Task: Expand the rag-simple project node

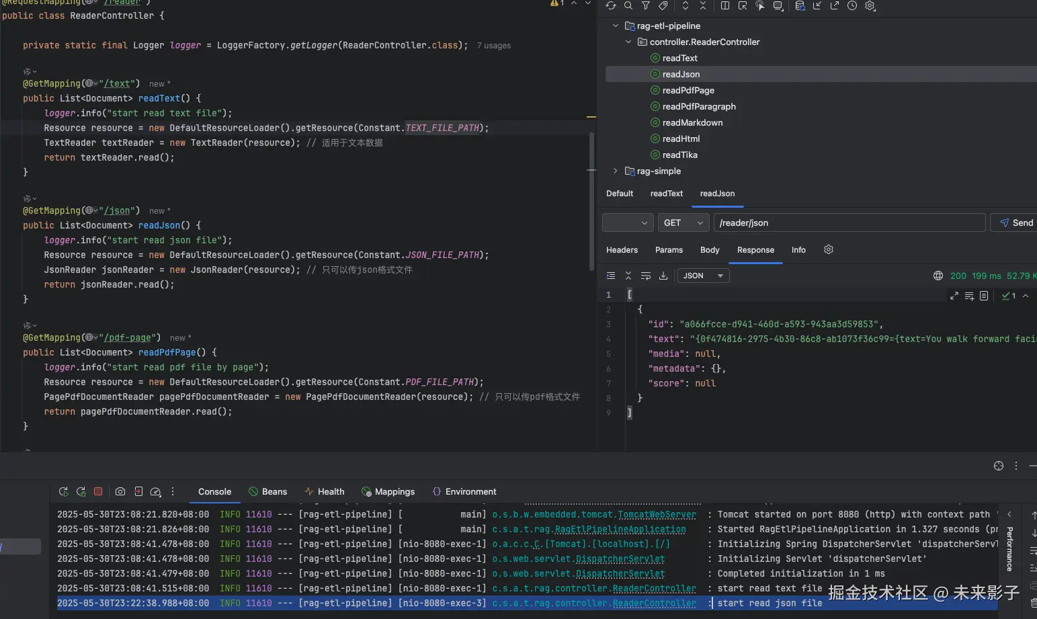Action: [x=616, y=171]
